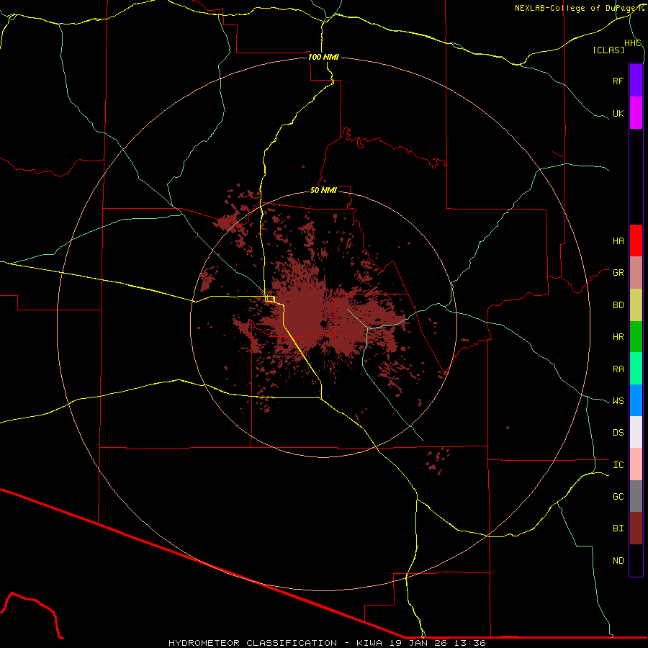Click the 19 JAN 26 date text
Screen dimensions: 648x648
(417, 643)
